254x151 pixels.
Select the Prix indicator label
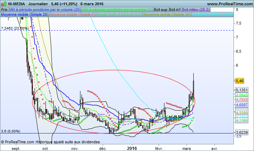tap(4, 9)
